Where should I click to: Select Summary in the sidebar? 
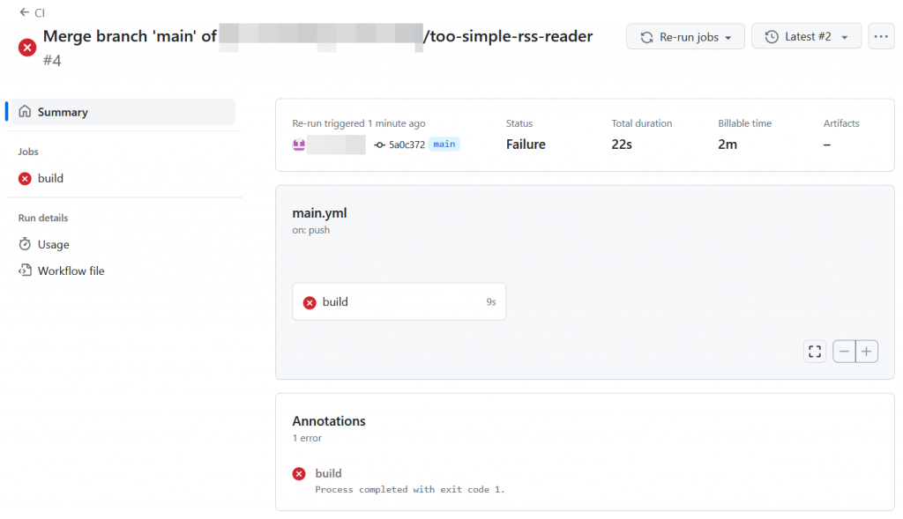[x=63, y=112]
